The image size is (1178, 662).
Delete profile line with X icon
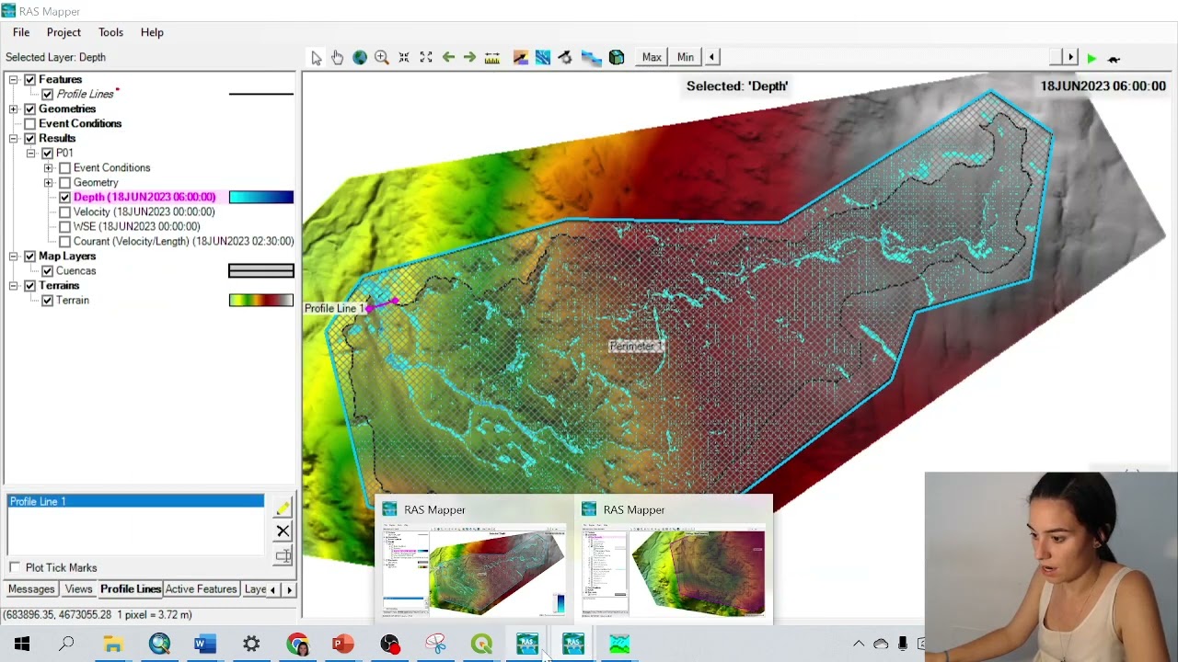coord(283,531)
